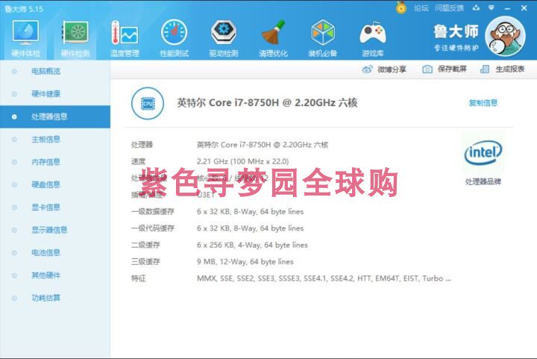Click the 鲁大师 mascot avatar
Viewport: 537px width, 359px height.
click(x=505, y=37)
